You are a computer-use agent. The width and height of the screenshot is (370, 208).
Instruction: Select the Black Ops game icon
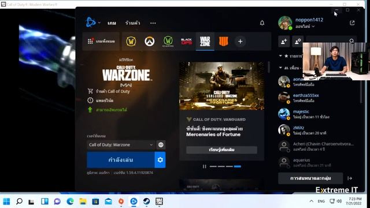(x=186, y=41)
